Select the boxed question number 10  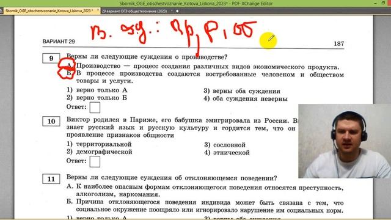click(51, 121)
